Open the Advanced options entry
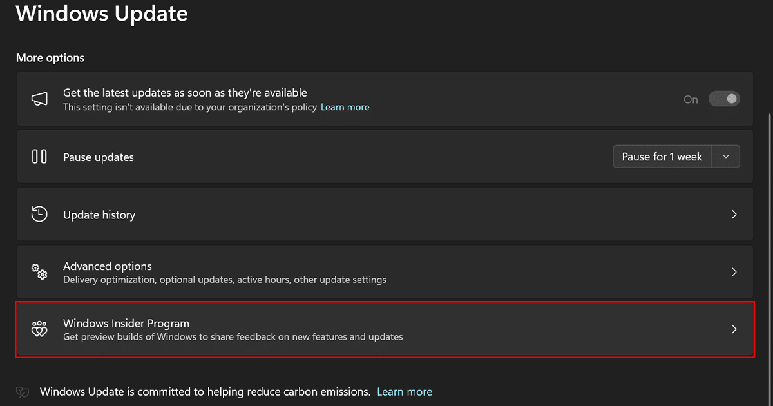773x406 pixels. [108, 266]
